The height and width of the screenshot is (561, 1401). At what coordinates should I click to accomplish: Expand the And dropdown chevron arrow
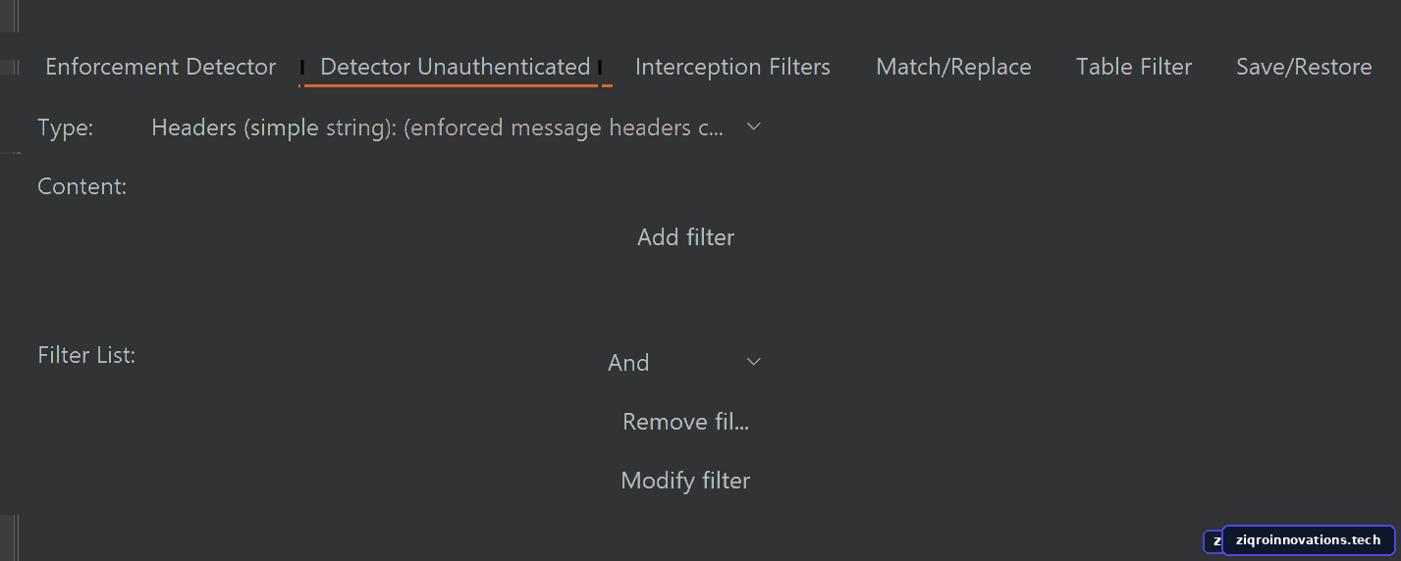click(753, 363)
